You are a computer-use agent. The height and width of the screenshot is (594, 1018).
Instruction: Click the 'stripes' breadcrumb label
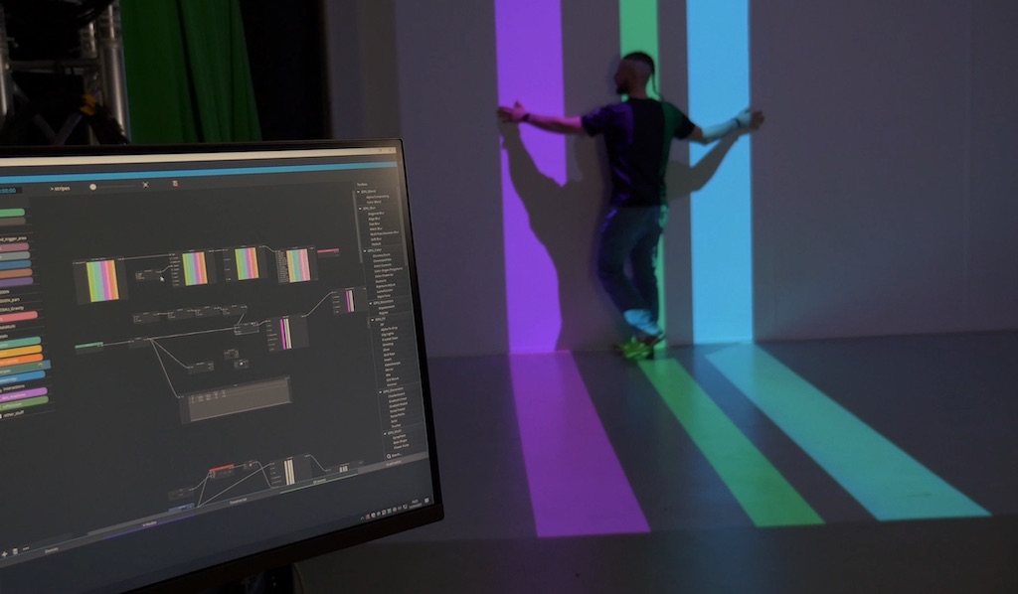tap(62, 187)
